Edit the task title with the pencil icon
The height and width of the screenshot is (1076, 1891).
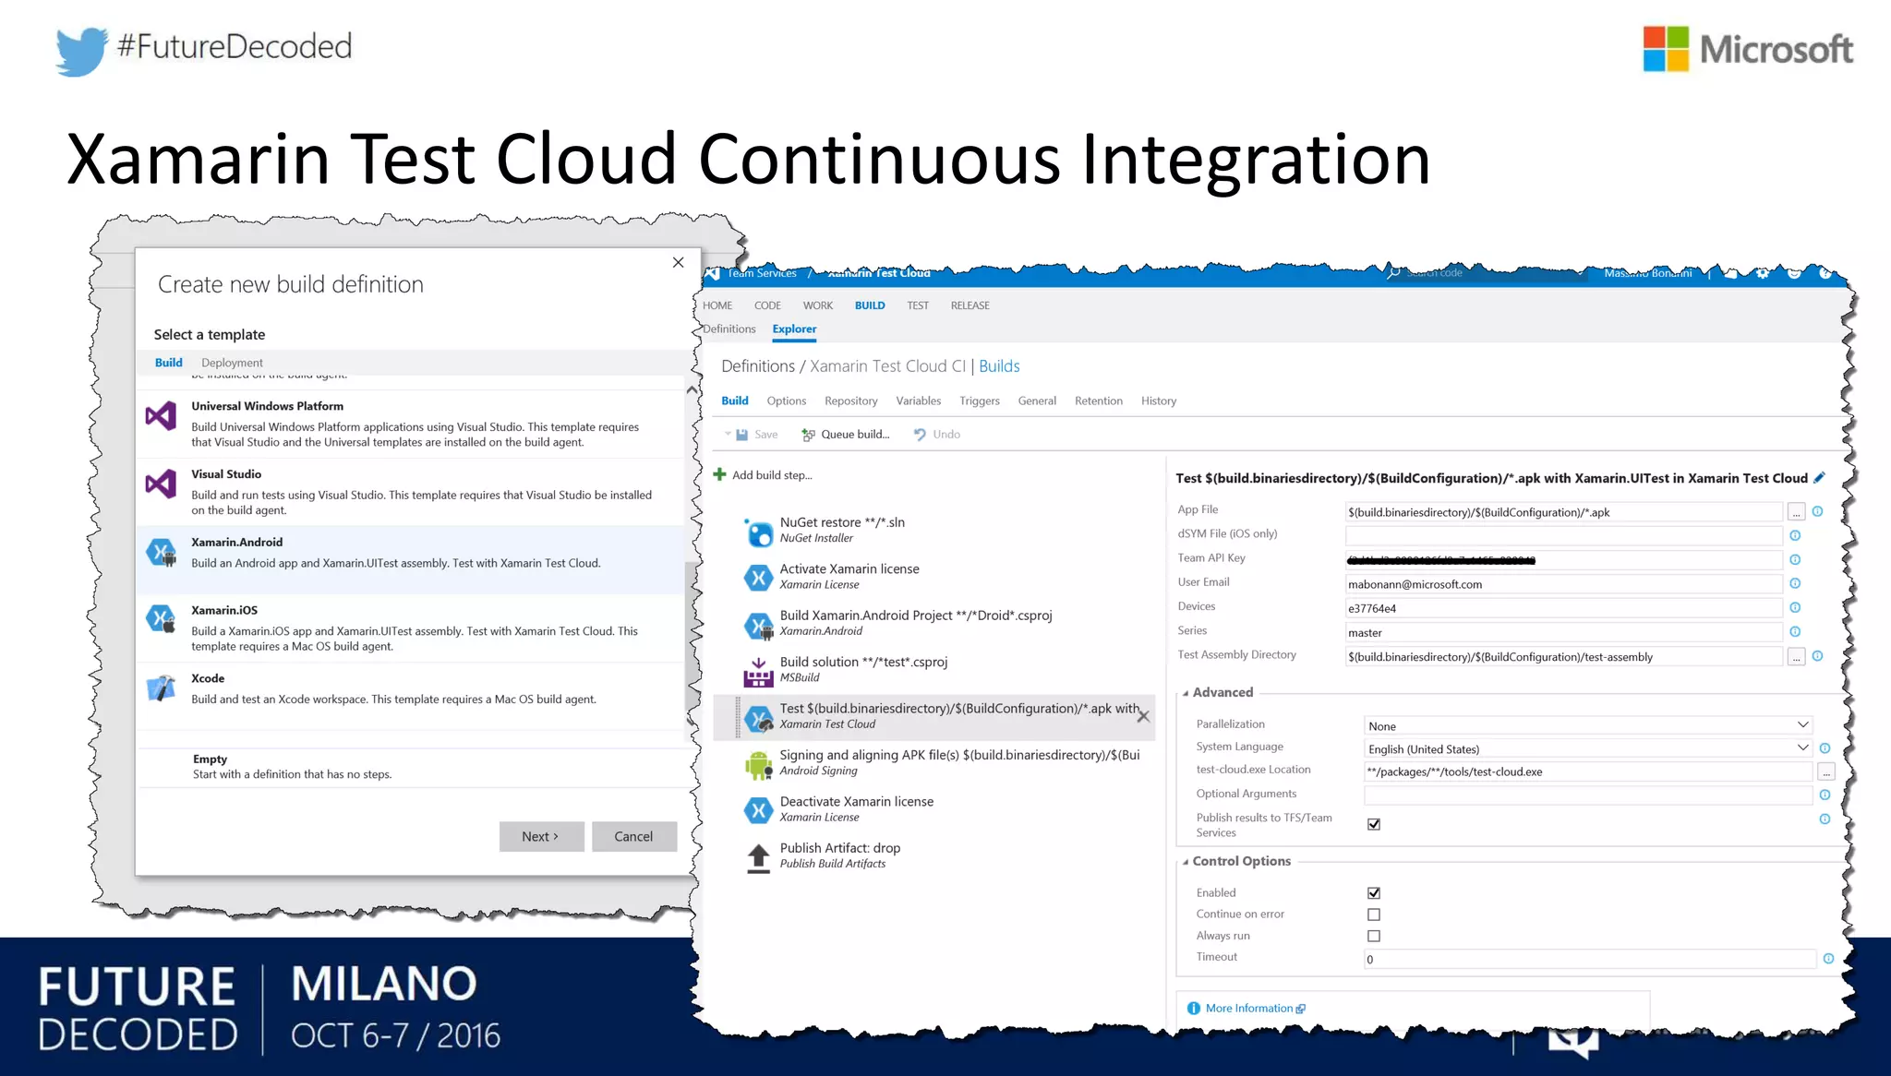point(1819,478)
